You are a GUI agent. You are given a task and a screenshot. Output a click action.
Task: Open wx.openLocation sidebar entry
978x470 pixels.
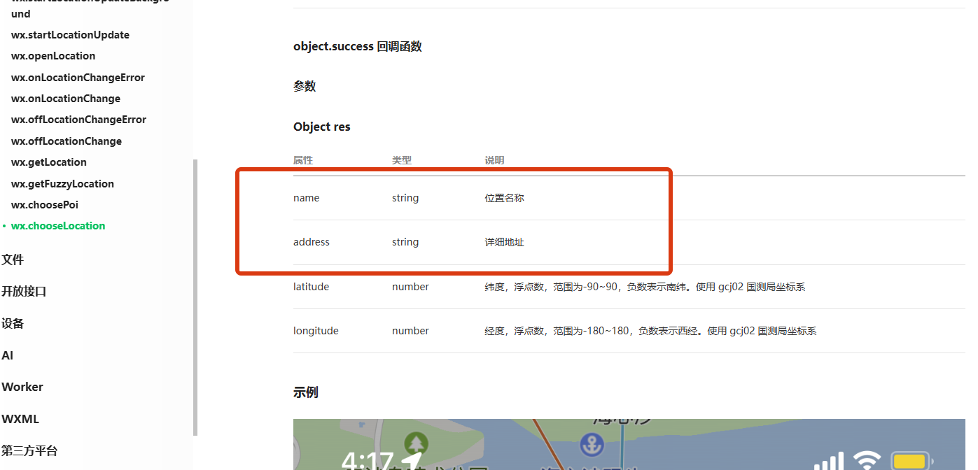pyautogui.click(x=53, y=56)
